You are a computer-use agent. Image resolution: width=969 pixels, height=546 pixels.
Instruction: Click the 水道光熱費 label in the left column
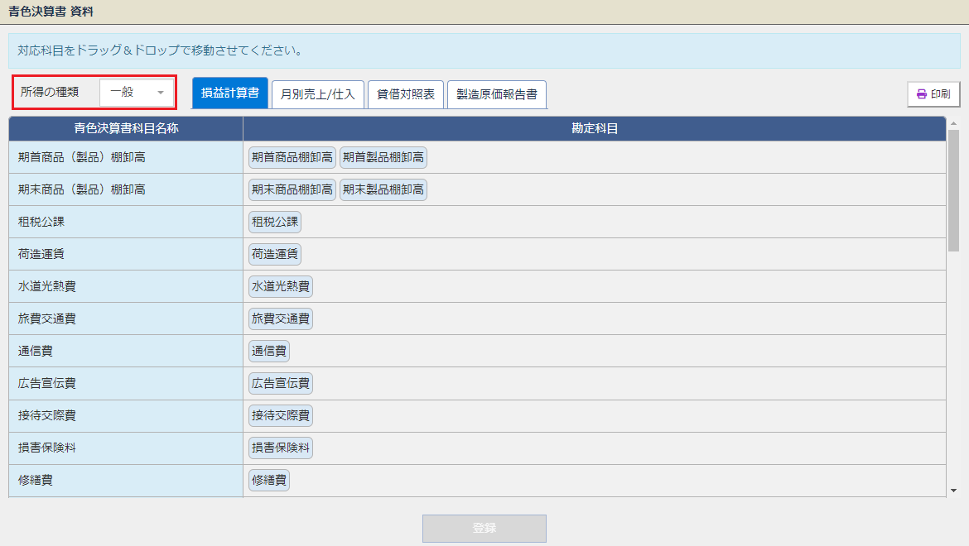tap(47, 286)
